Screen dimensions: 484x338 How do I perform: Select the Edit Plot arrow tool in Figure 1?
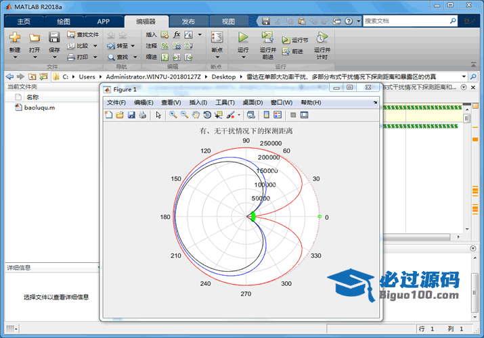pyautogui.click(x=158, y=115)
